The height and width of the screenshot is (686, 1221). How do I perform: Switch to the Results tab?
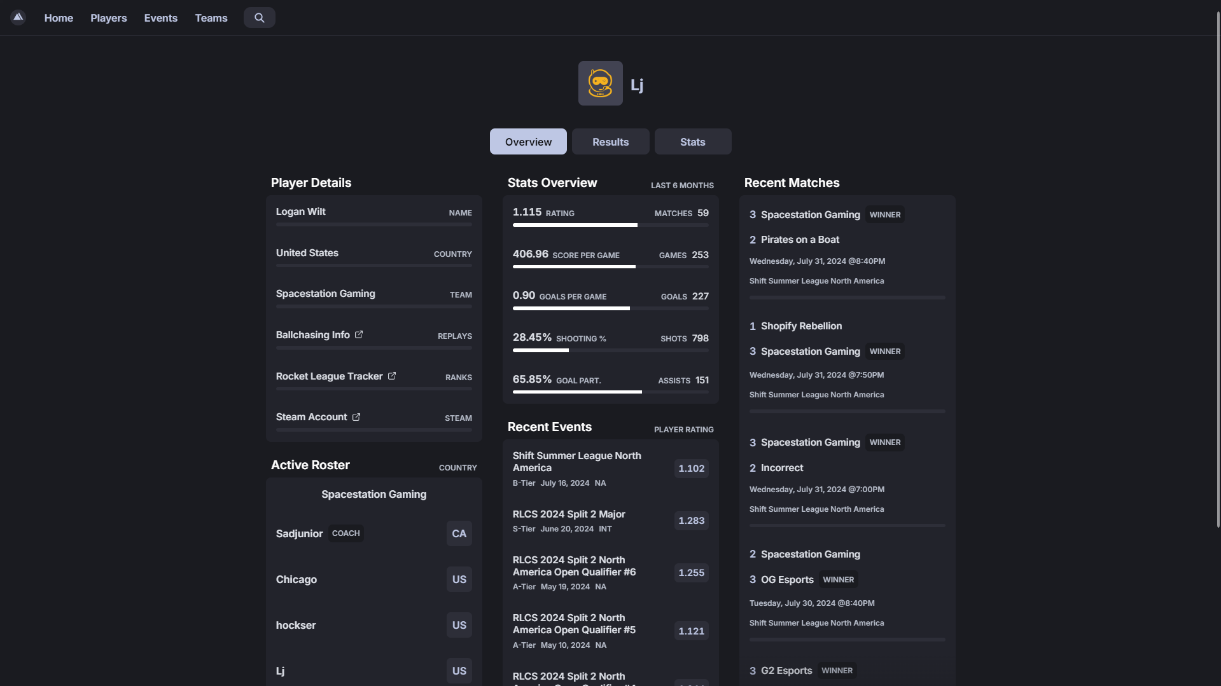[x=610, y=142]
